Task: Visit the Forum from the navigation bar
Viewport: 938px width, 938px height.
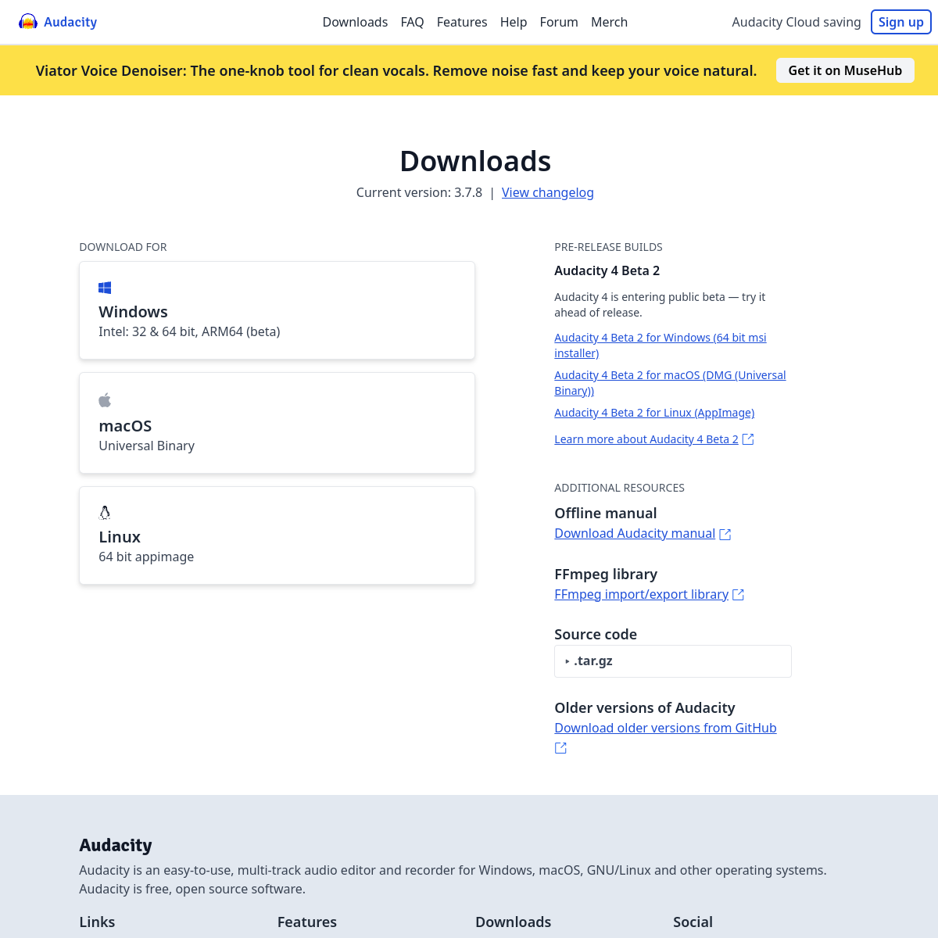Action: 559,22
